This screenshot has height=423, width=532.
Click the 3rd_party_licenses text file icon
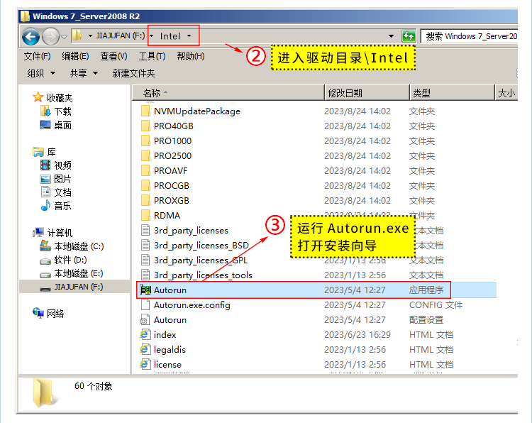tap(145, 230)
